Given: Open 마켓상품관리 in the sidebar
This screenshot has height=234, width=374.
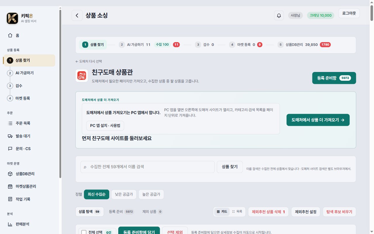Looking at the screenshot, I should (29, 186).
